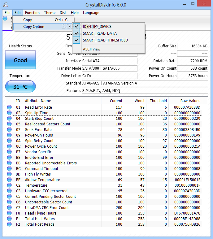Click status orb for High Fly Writes
Viewport: 213px width, 239px height.
9,174
